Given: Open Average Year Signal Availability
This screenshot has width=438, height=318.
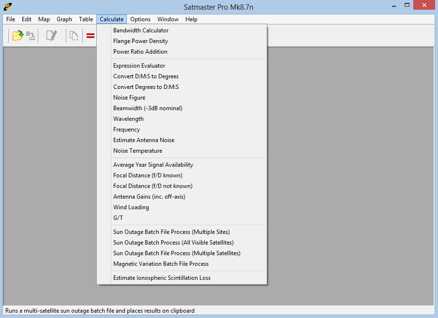Looking at the screenshot, I should [x=182, y=165].
